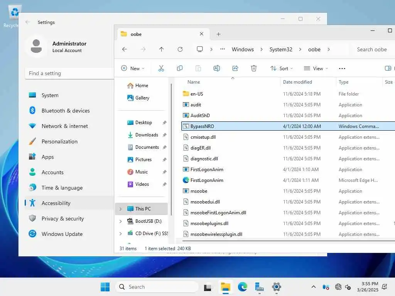Sort files by Type column header

coord(343,82)
